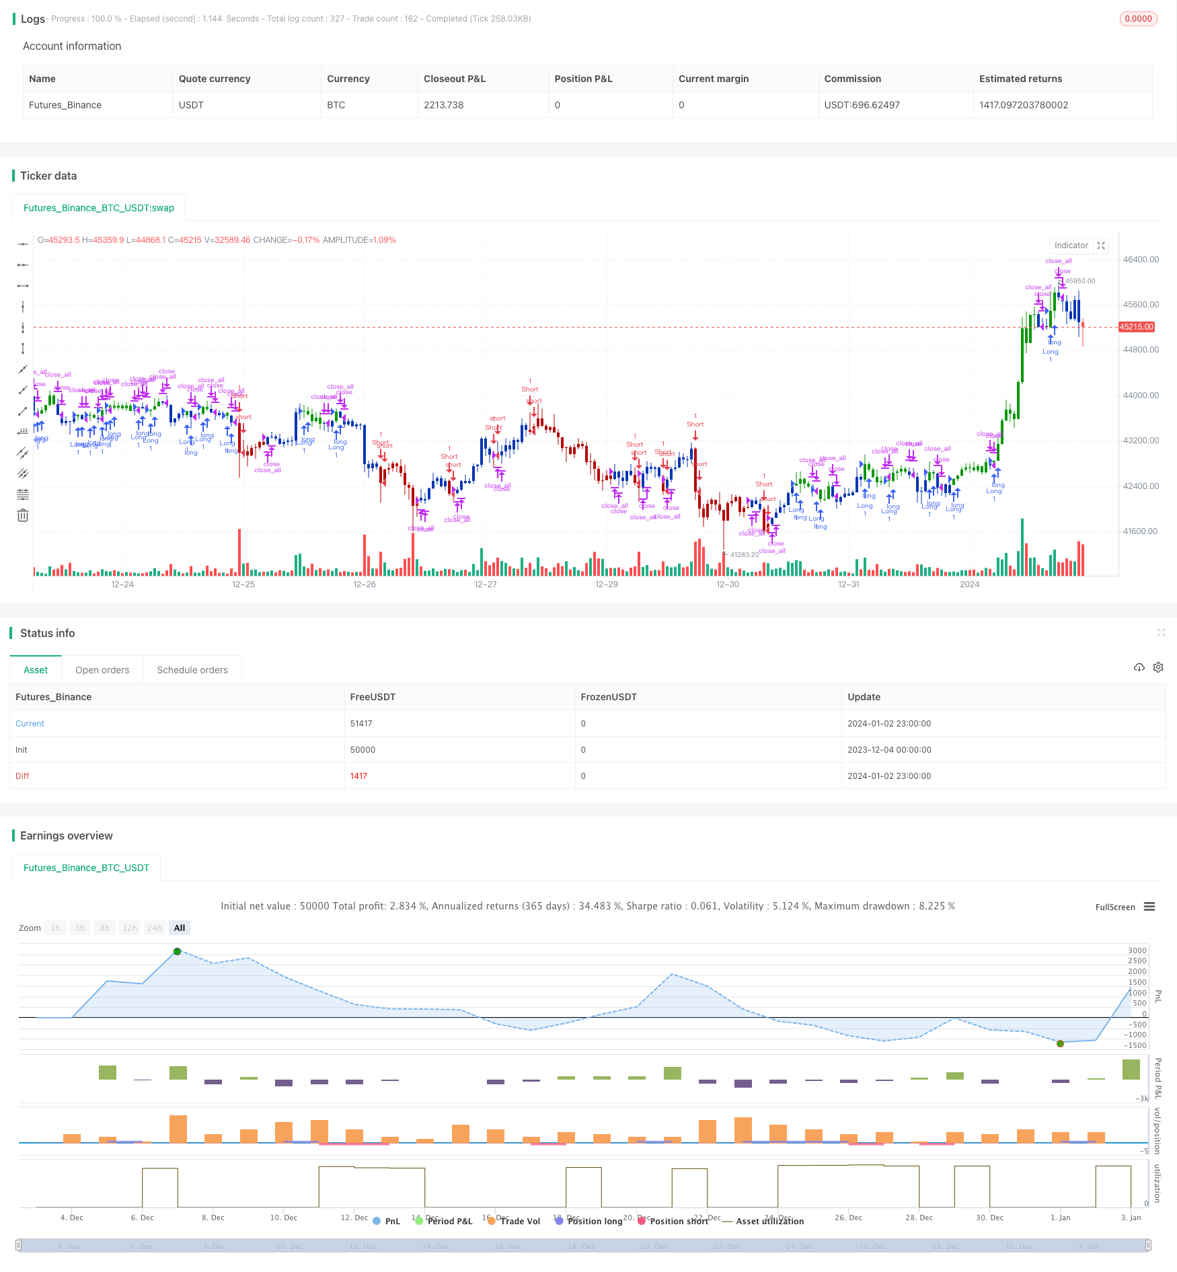Screen dimensions: 1177x1272
Task: Set earnings chart zoom to 1h
Action: [x=55, y=928]
